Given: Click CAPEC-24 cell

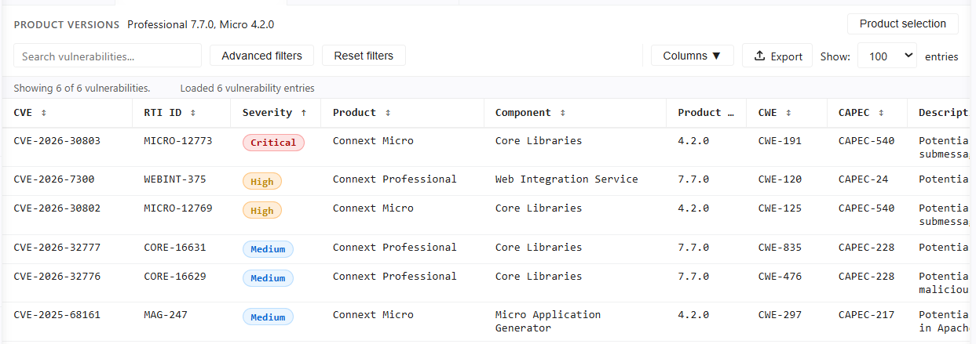Looking at the screenshot, I should point(864,179).
